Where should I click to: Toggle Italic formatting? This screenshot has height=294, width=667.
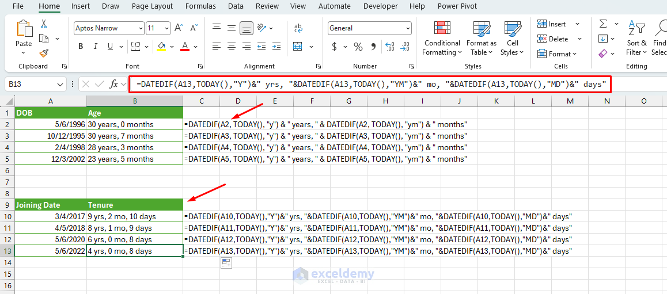click(95, 46)
